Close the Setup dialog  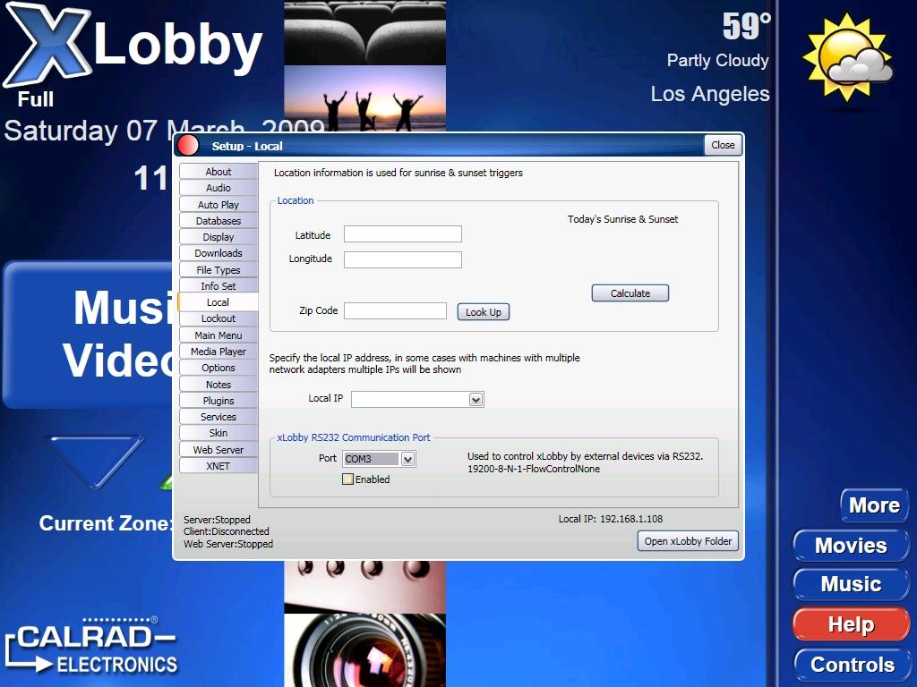[723, 145]
